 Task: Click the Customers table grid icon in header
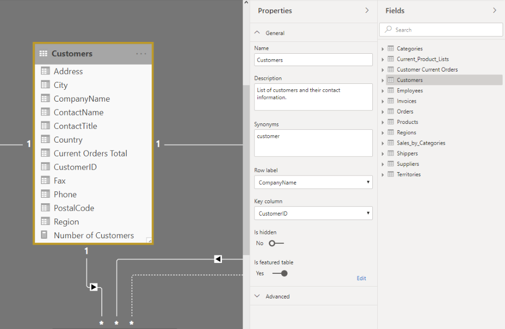coord(43,54)
